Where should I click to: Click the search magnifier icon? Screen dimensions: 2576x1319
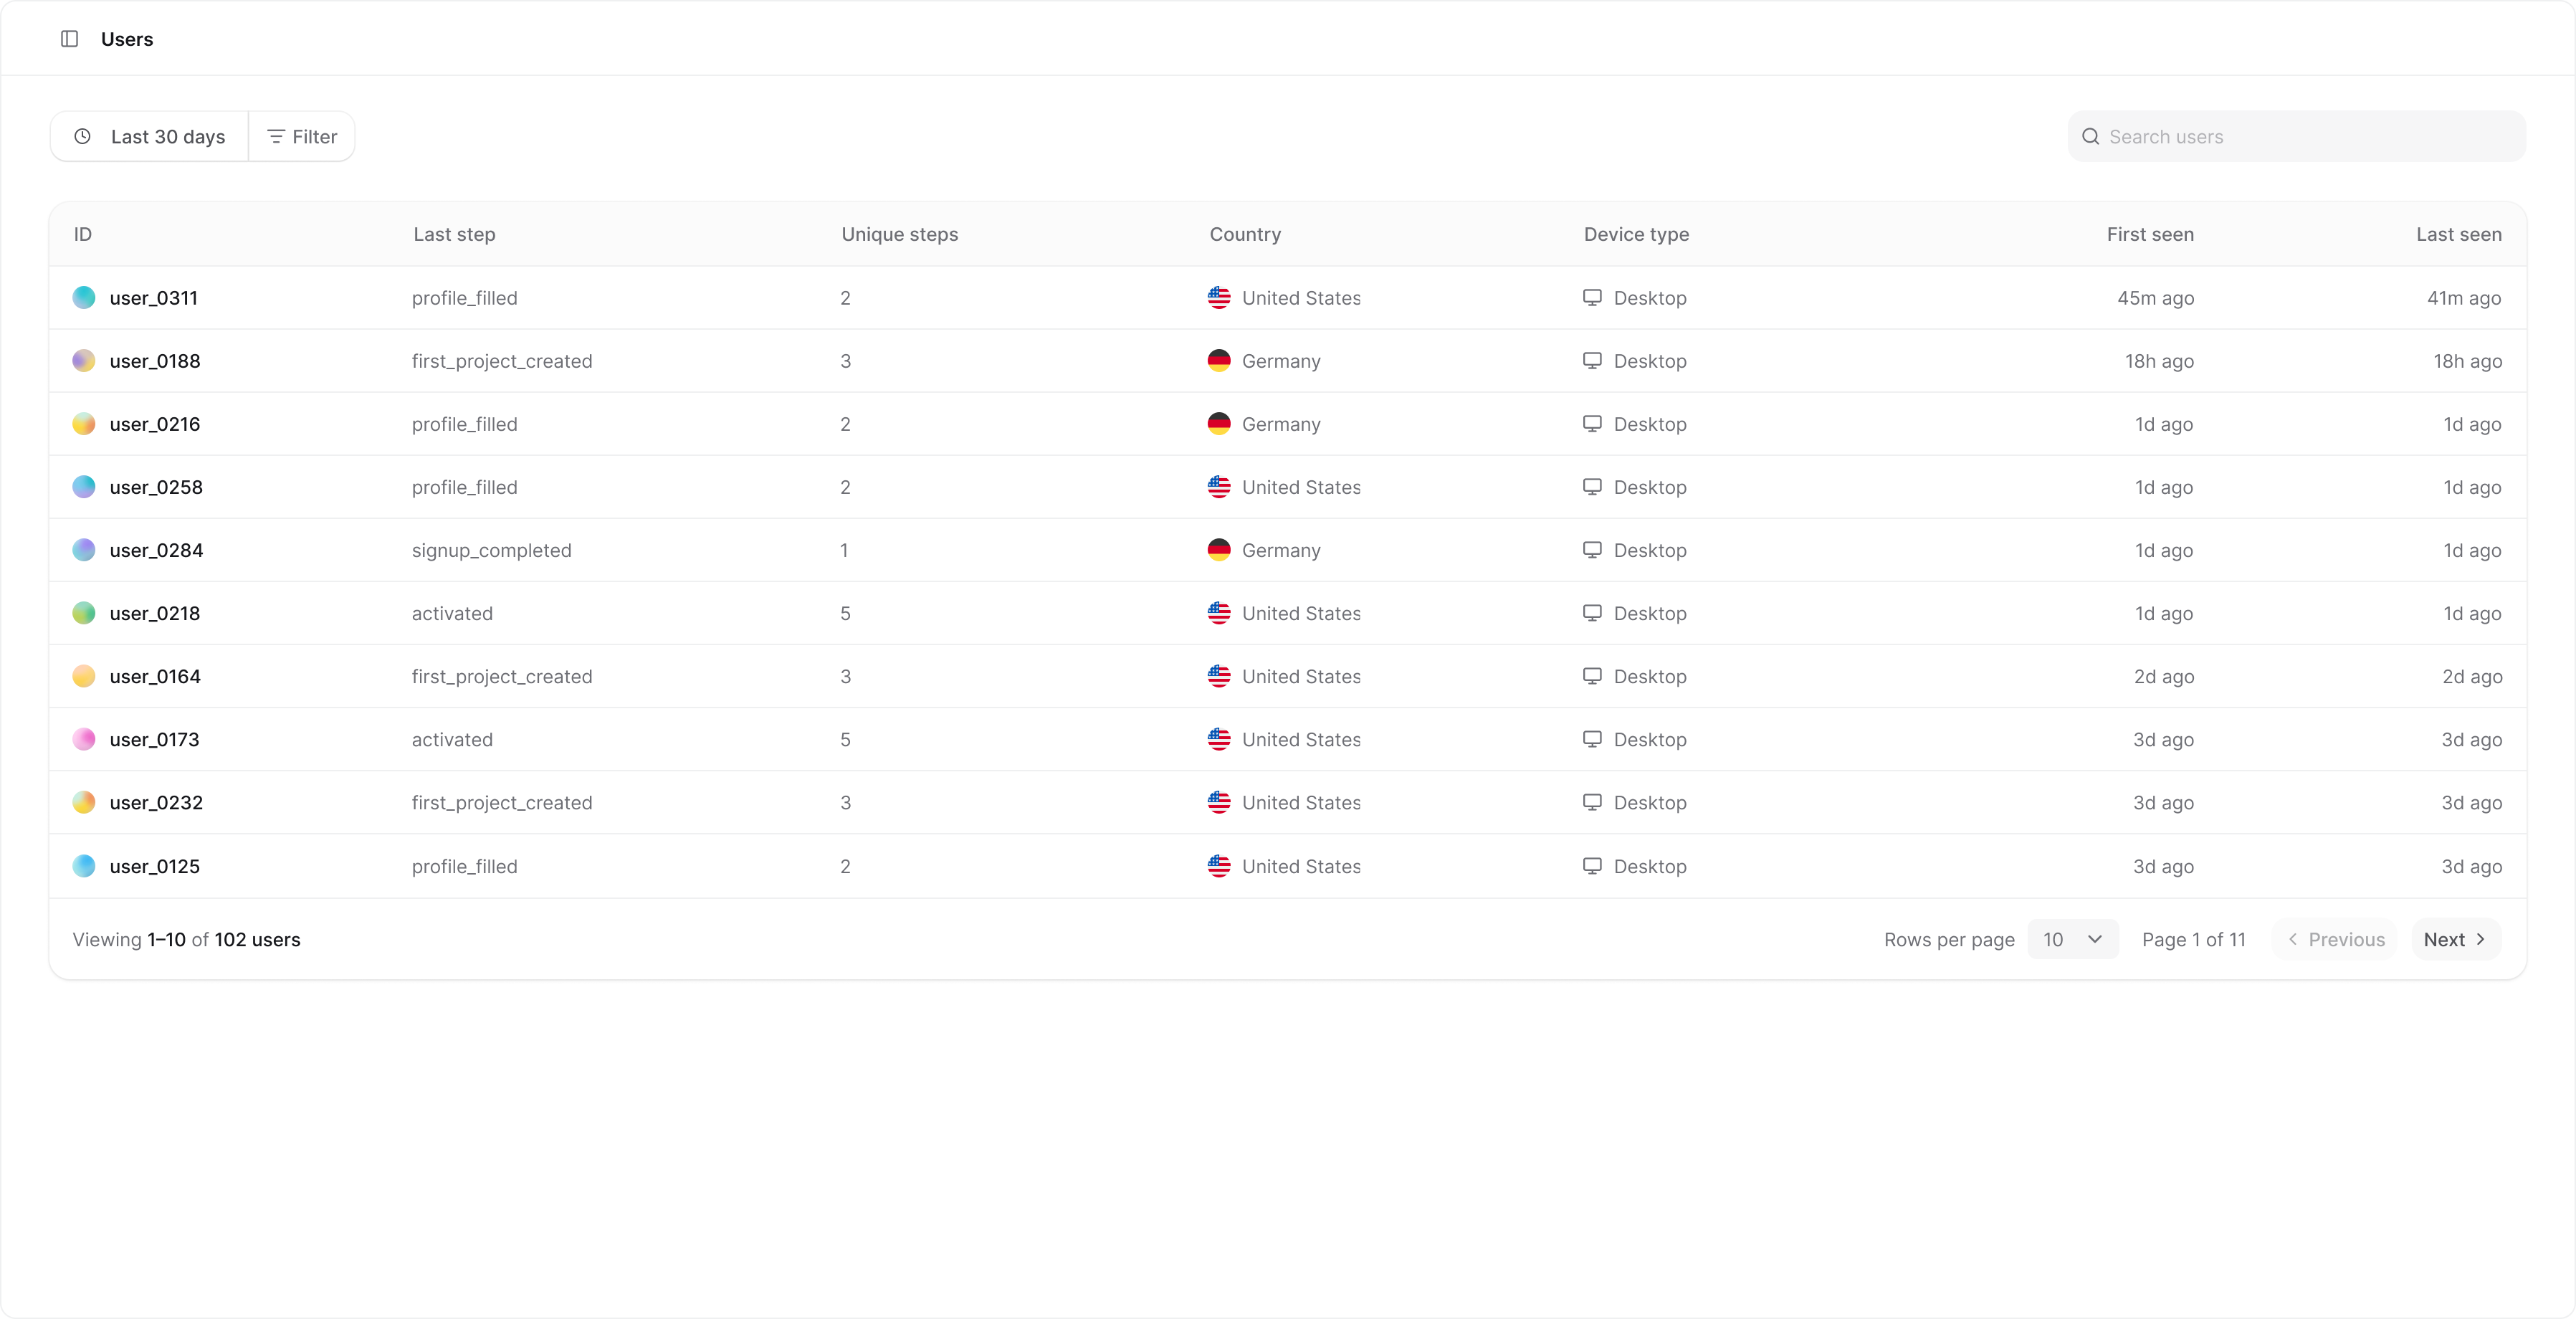(x=2090, y=137)
